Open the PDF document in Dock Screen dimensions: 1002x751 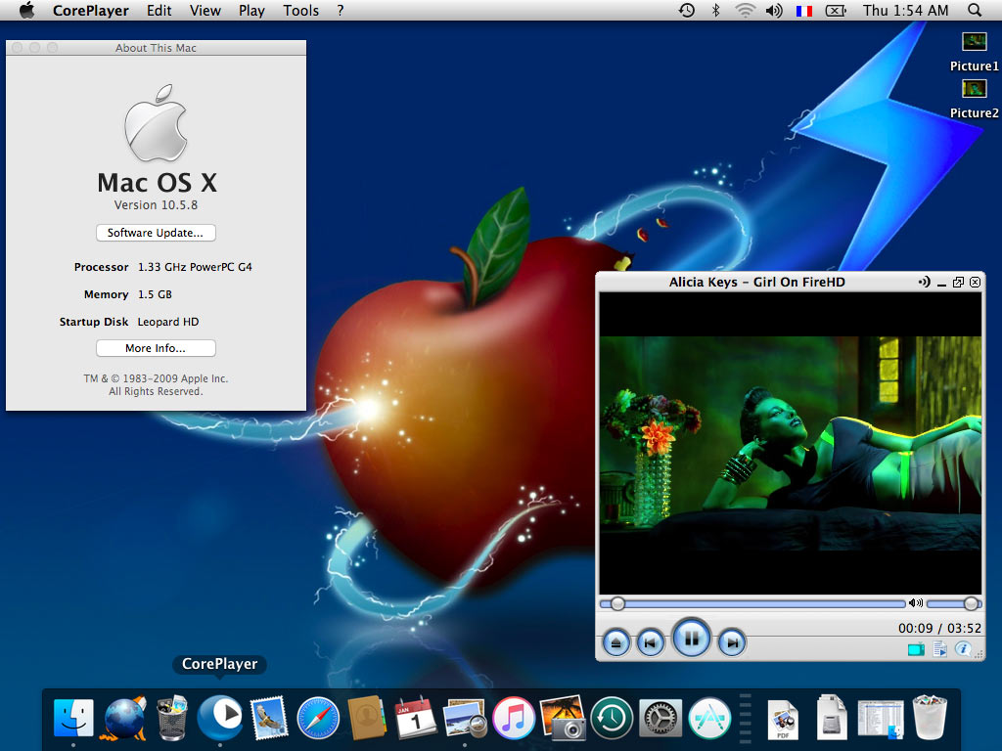pos(784,719)
